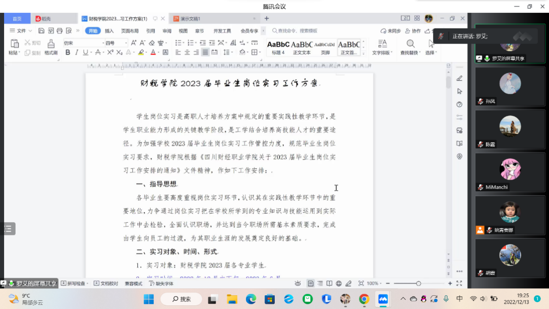Screen dimensions: 549x309
Task: Click the command search box 查找命令
Action: point(298,31)
